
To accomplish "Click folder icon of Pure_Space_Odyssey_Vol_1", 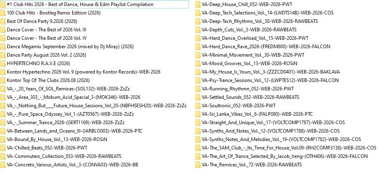I will click(x=3, y=114).
